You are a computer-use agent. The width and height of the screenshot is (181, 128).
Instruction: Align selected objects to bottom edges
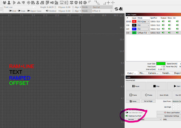tap(56, 3)
